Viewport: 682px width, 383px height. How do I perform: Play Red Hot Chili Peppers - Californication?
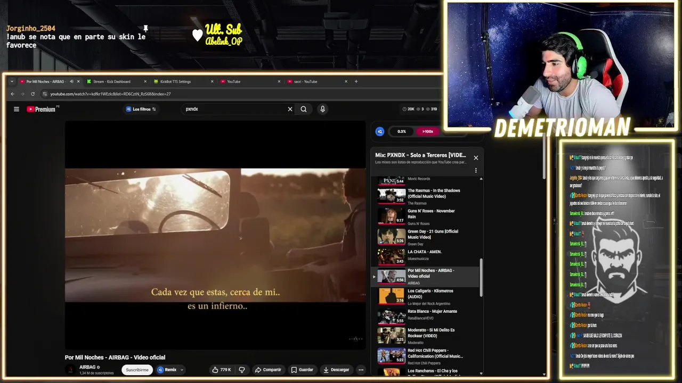[x=426, y=356]
